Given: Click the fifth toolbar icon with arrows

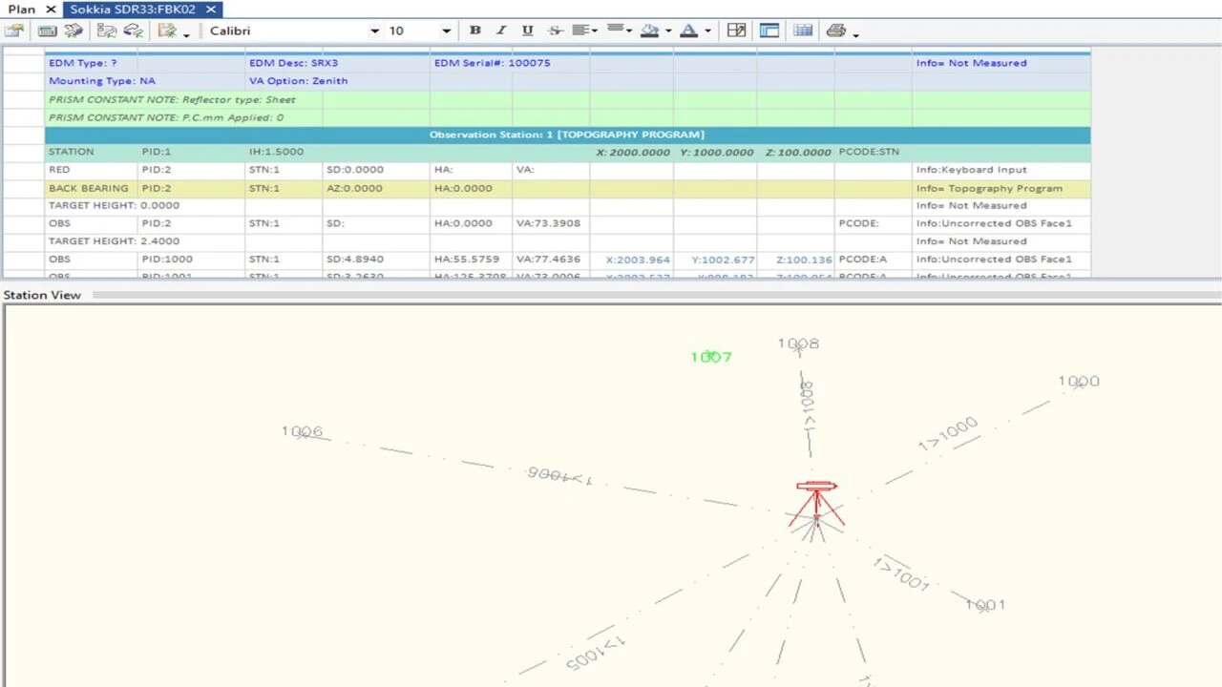Looking at the screenshot, I should pyautogui.click(x=134, y=31).
